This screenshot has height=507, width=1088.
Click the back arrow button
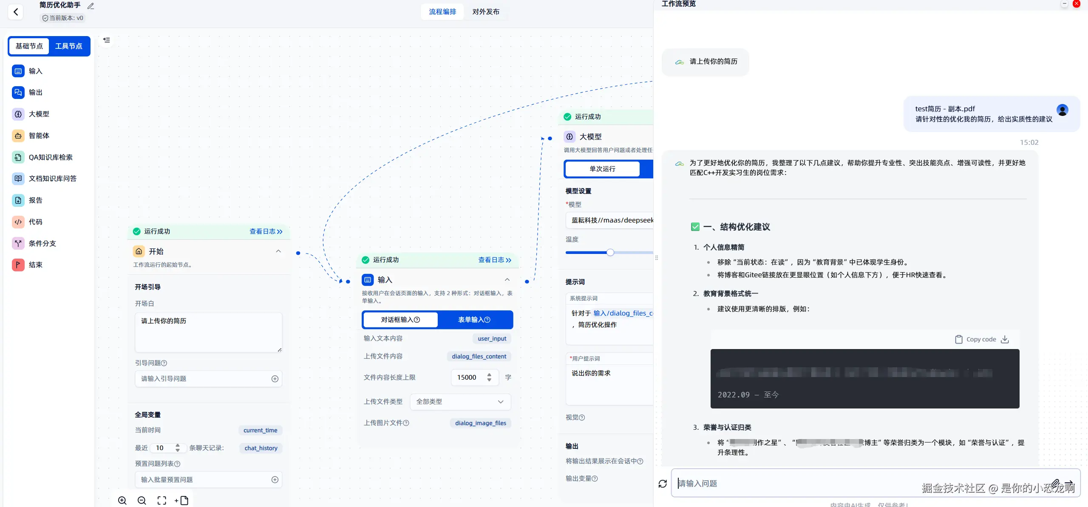pyautogui.click(x=16, y=12)
